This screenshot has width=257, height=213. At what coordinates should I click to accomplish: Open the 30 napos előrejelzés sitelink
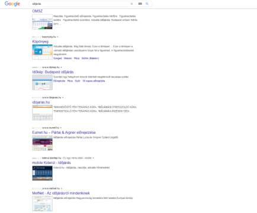click(x=94, y=81)
